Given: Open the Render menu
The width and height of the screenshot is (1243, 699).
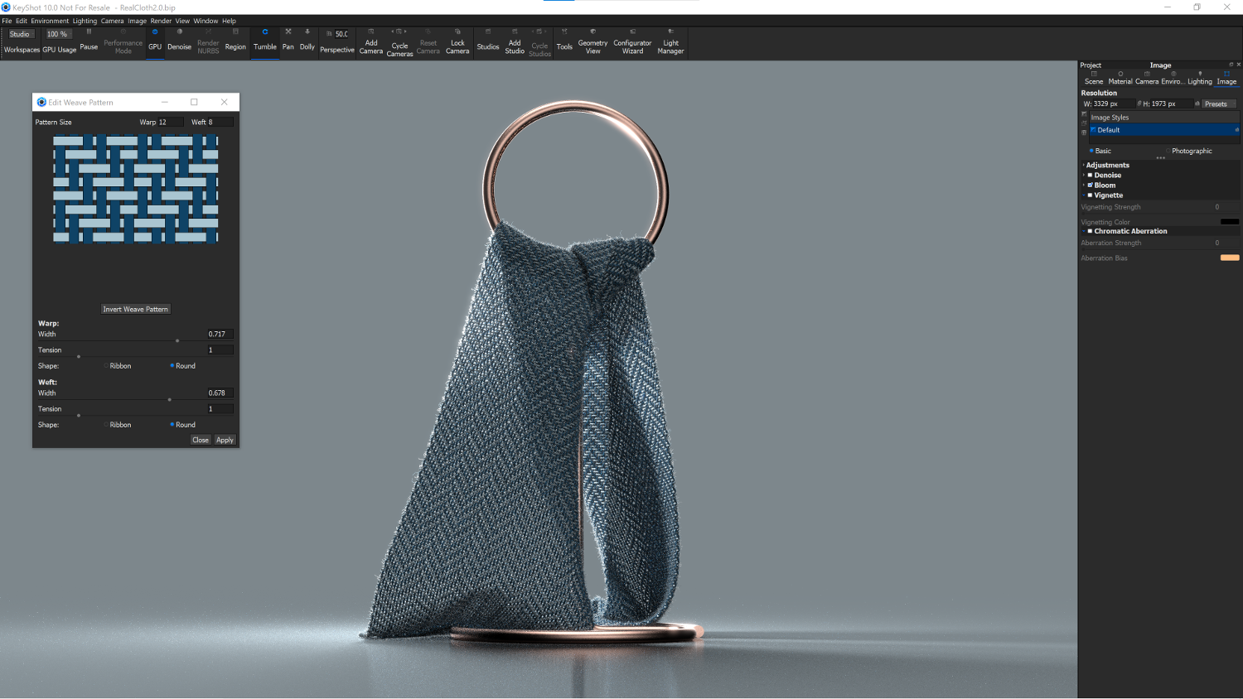Looking at the screenshot, I should tap(161, 21).
